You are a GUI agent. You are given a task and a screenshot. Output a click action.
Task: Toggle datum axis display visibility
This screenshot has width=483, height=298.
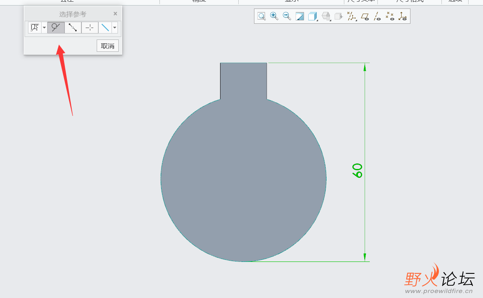(x=377, y=17)
